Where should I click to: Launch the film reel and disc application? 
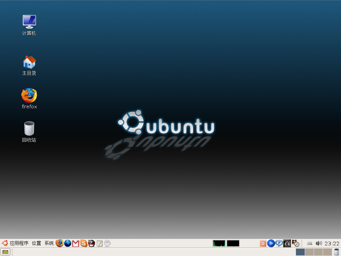(295, 243)
